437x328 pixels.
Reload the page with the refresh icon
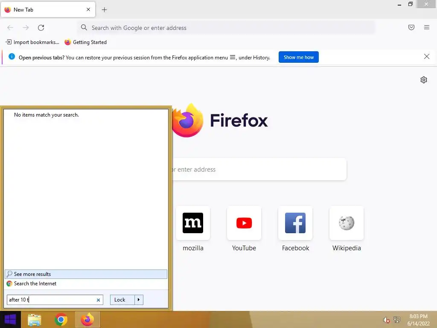[41, 28]
